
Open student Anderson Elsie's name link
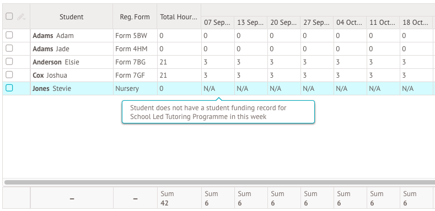[x=56, y=62]
